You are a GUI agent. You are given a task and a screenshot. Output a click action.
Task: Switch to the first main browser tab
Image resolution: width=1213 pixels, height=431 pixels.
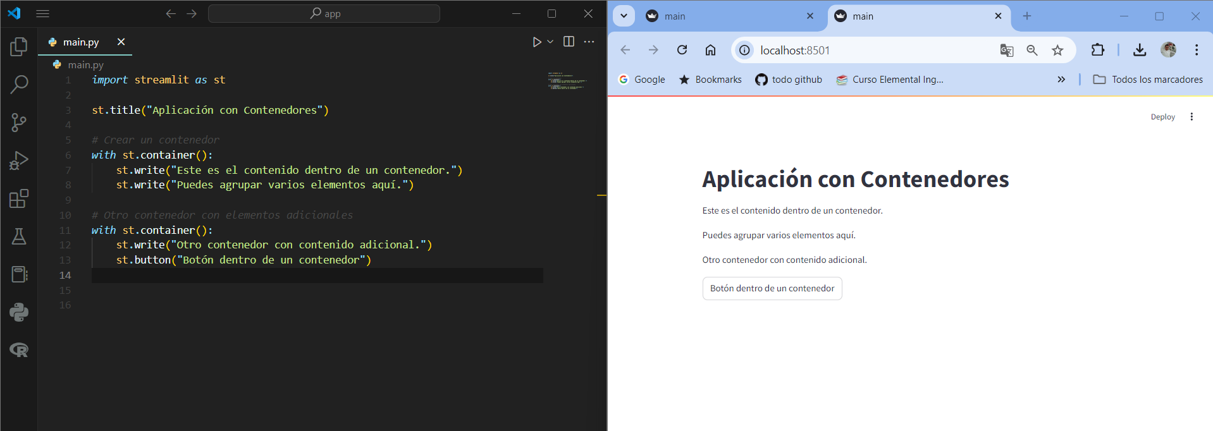click(x=730, y=16)
